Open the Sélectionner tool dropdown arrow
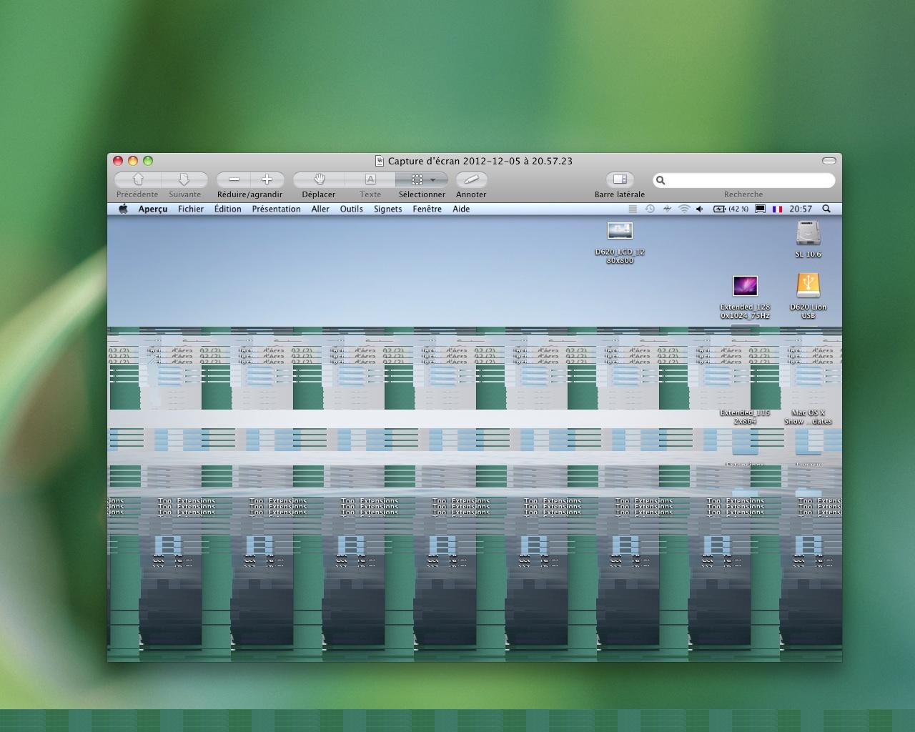915x732 pixels. tap(432, 180)
